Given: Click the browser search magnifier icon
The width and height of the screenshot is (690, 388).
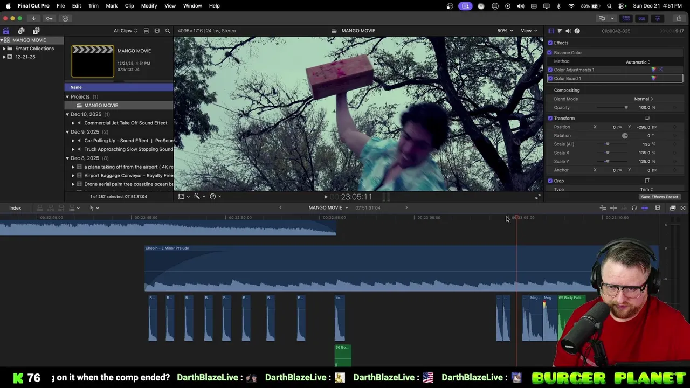Looking at the screenshot, I should point(168,31).
